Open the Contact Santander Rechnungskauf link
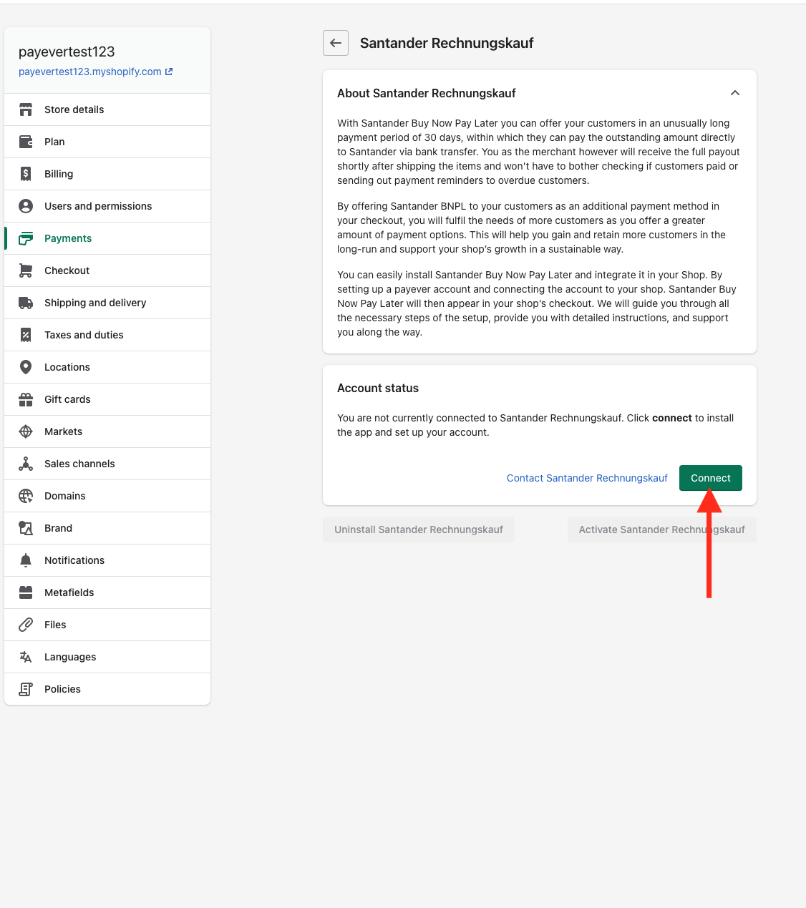Viewport: 806px width, 908px height. coord(587,478)
